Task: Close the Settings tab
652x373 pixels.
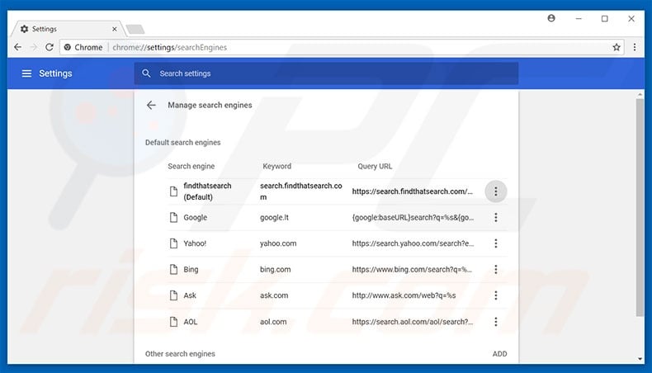Action: coord(115,29)
